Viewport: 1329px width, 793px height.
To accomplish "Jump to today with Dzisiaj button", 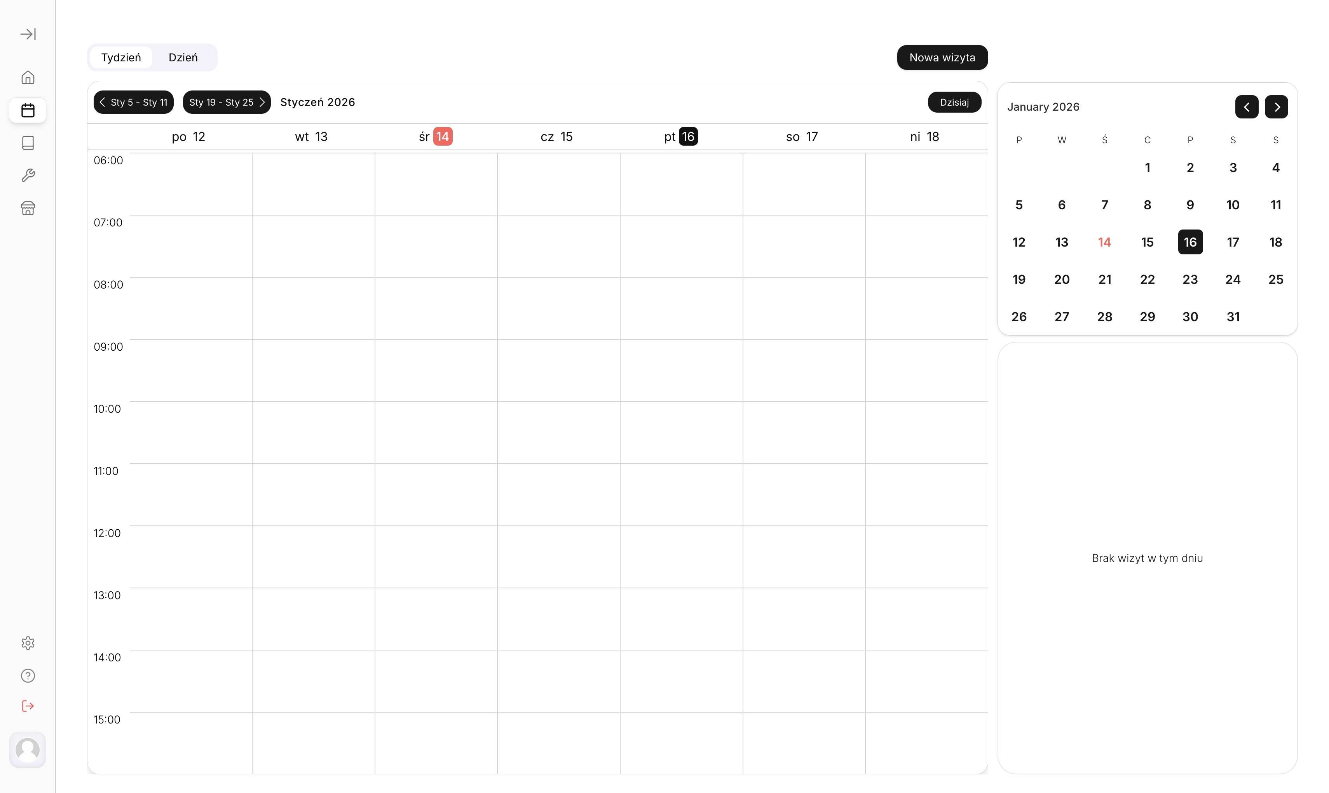I will [954, 102].
